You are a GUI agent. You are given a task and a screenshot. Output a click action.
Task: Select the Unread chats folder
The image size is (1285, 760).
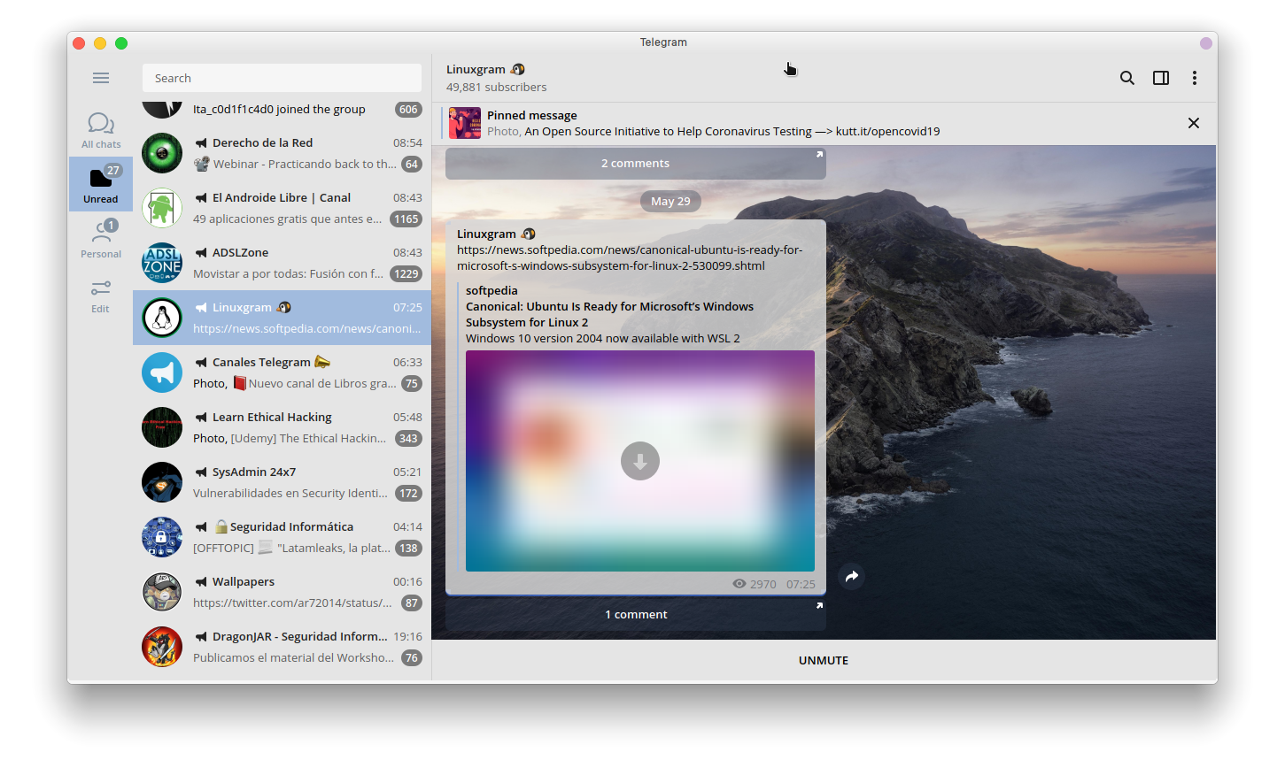101,184
